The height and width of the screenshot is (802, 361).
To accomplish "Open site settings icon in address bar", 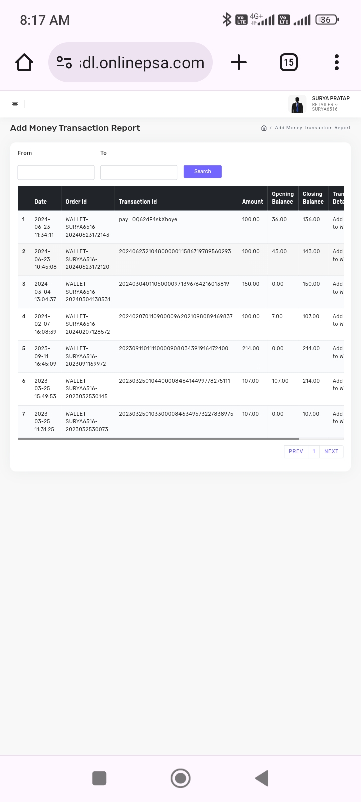I will (x=64, y=63).
